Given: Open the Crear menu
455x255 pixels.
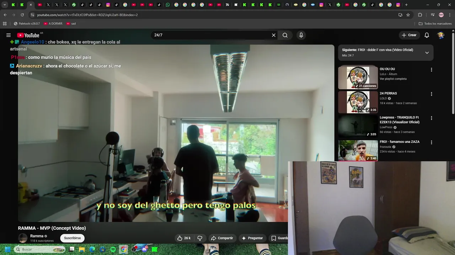Looking at the screenshot, I should tap(409, 35).
